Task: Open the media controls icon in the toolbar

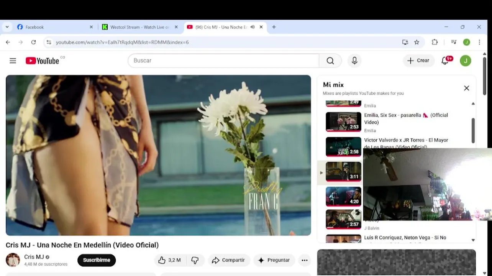Action: pos(454,42)
